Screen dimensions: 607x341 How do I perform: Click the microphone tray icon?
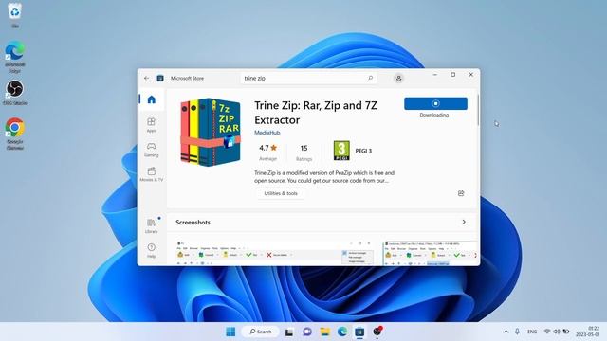click(x=517, y=332)
